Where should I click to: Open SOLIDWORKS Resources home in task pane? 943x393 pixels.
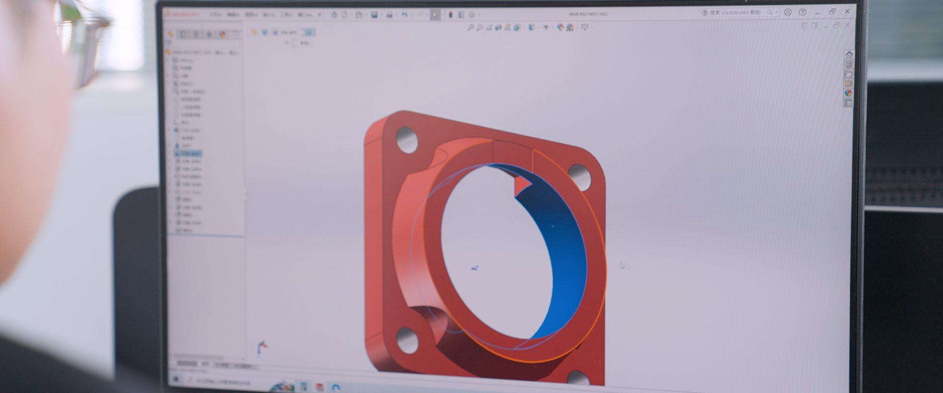point(849,54)
